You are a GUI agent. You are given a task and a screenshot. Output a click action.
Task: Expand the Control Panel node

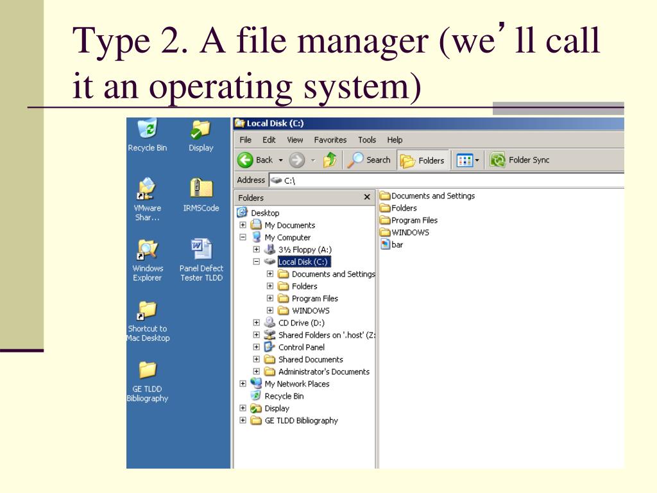coord(257,347)
